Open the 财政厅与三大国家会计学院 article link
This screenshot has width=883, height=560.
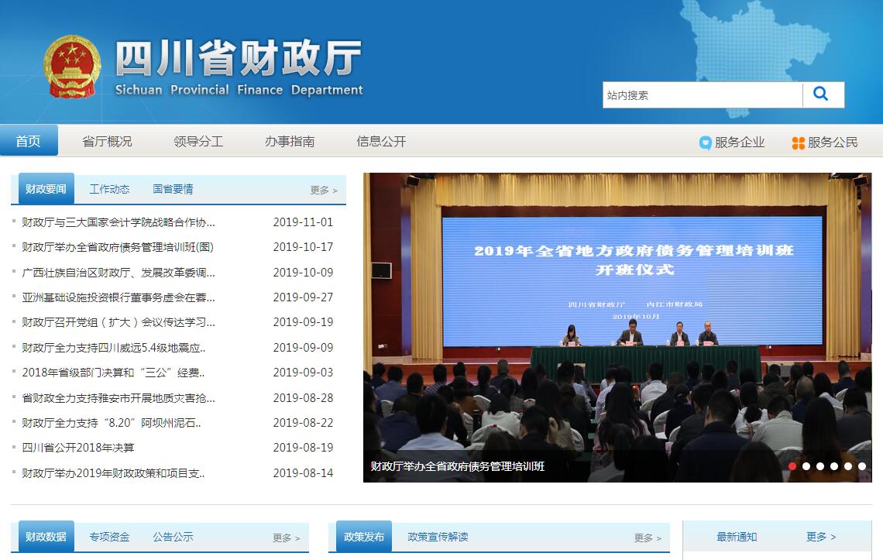point(119,222)
